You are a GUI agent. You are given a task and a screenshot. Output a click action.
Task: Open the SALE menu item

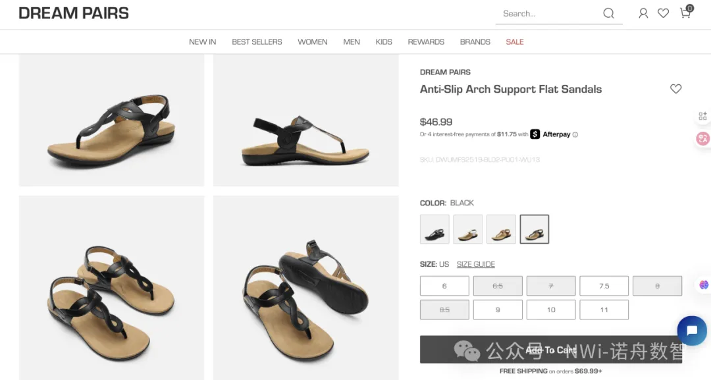(x=515, y=41)
